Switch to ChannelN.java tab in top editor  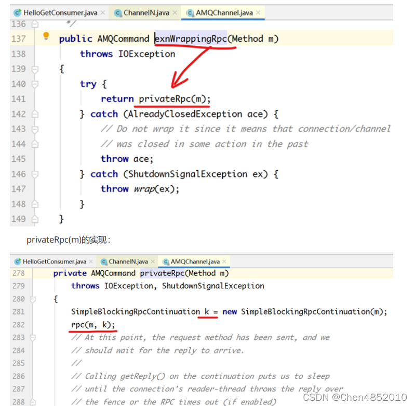[x=146, y=12]
